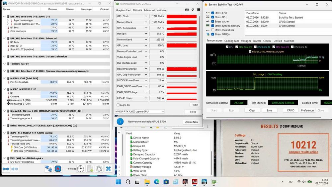Switch to Graphics Card tab in GPU-Z
The width and height of the screenshot is (332, 187).
pyautogui.click(x=124, y=10)
